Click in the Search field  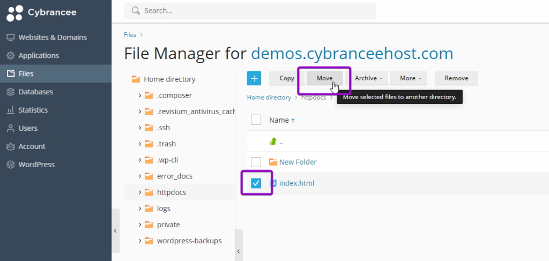pos(250,11)
